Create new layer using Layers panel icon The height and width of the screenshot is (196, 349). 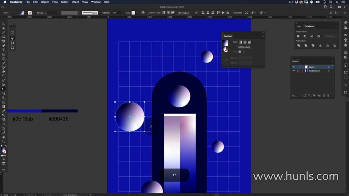(x=324, y=95)
